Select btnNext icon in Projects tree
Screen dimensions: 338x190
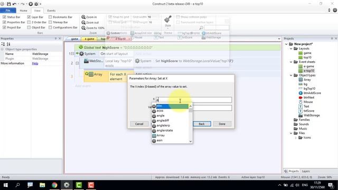(x=301, y=98)
